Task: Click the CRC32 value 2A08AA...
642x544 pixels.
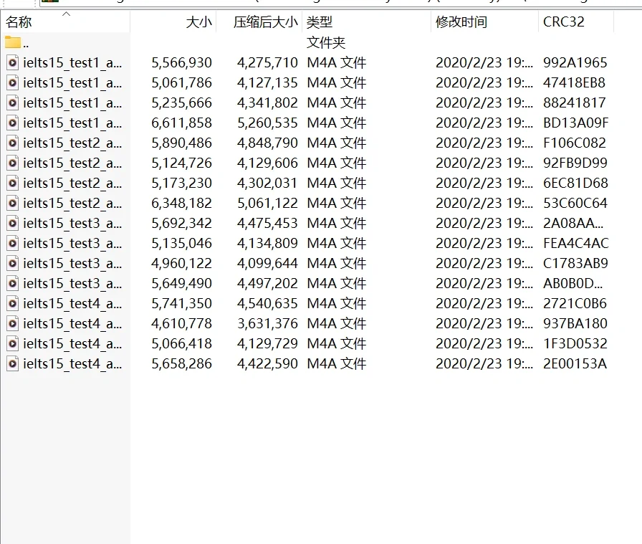Action: (x=573, y=223)
